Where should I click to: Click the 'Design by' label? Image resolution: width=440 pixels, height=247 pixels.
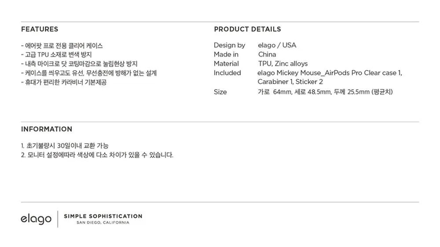pos(229,45)
